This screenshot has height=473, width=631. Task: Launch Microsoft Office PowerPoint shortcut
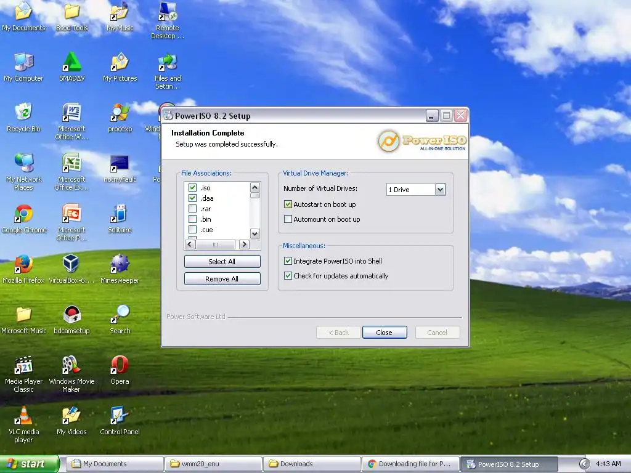(x=71, y=222)
